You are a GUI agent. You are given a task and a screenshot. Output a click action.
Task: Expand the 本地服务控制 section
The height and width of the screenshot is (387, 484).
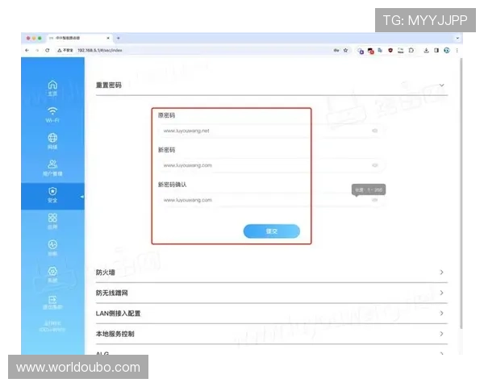click(272, 334)
